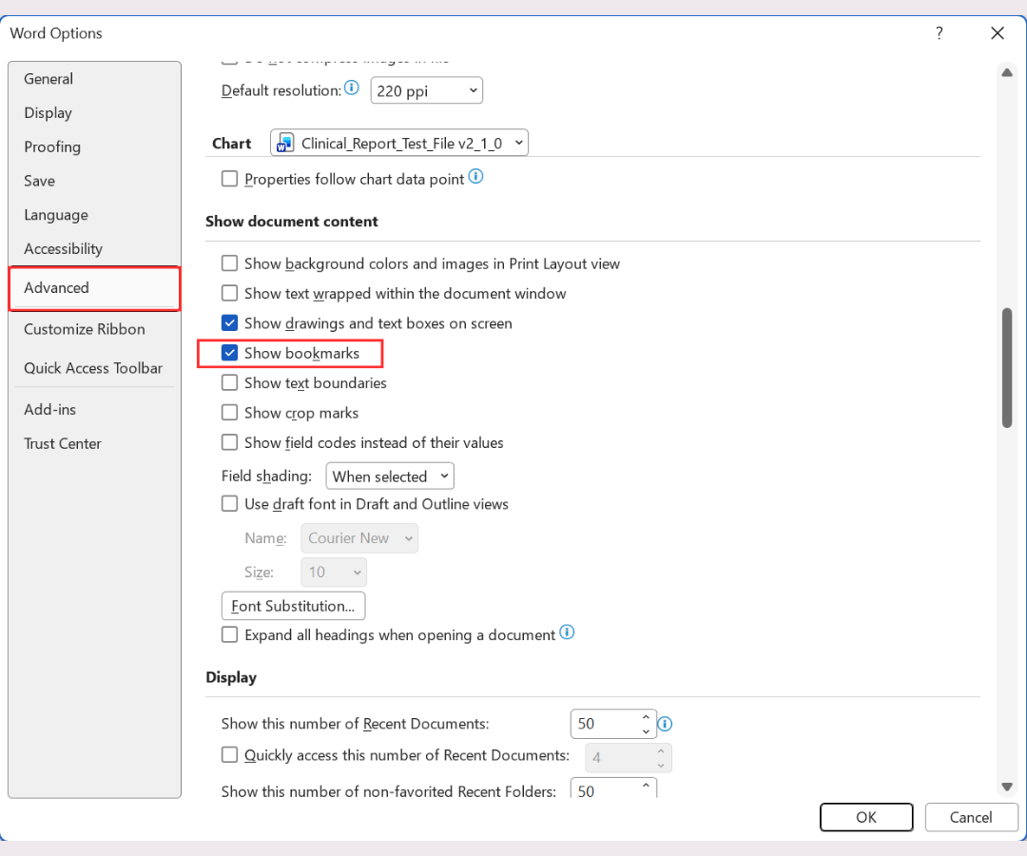This screenshot has width=1027, height=856.
Task: Open the Default resolution 220 ppi dropdown
Action: tap(426, 90)
